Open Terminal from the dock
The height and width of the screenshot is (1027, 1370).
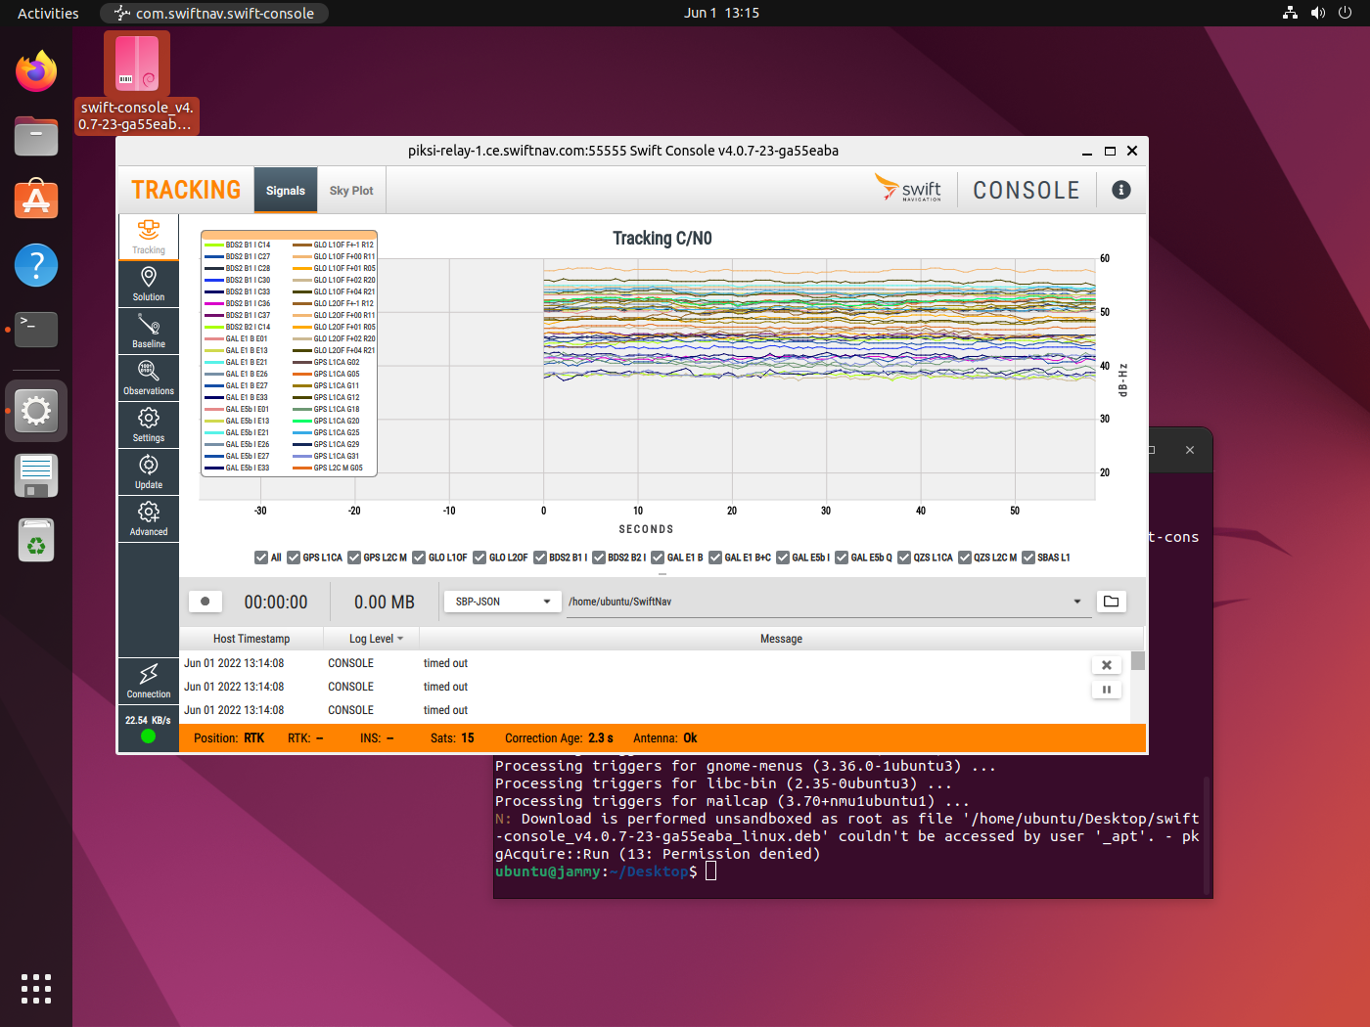pyautogui.click(x=36, y=330)
